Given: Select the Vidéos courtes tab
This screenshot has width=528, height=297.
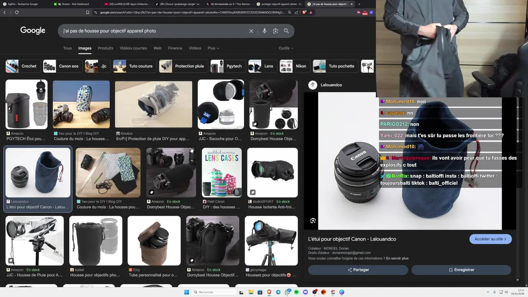Looking at the screenshot, I should pos(133,48).
